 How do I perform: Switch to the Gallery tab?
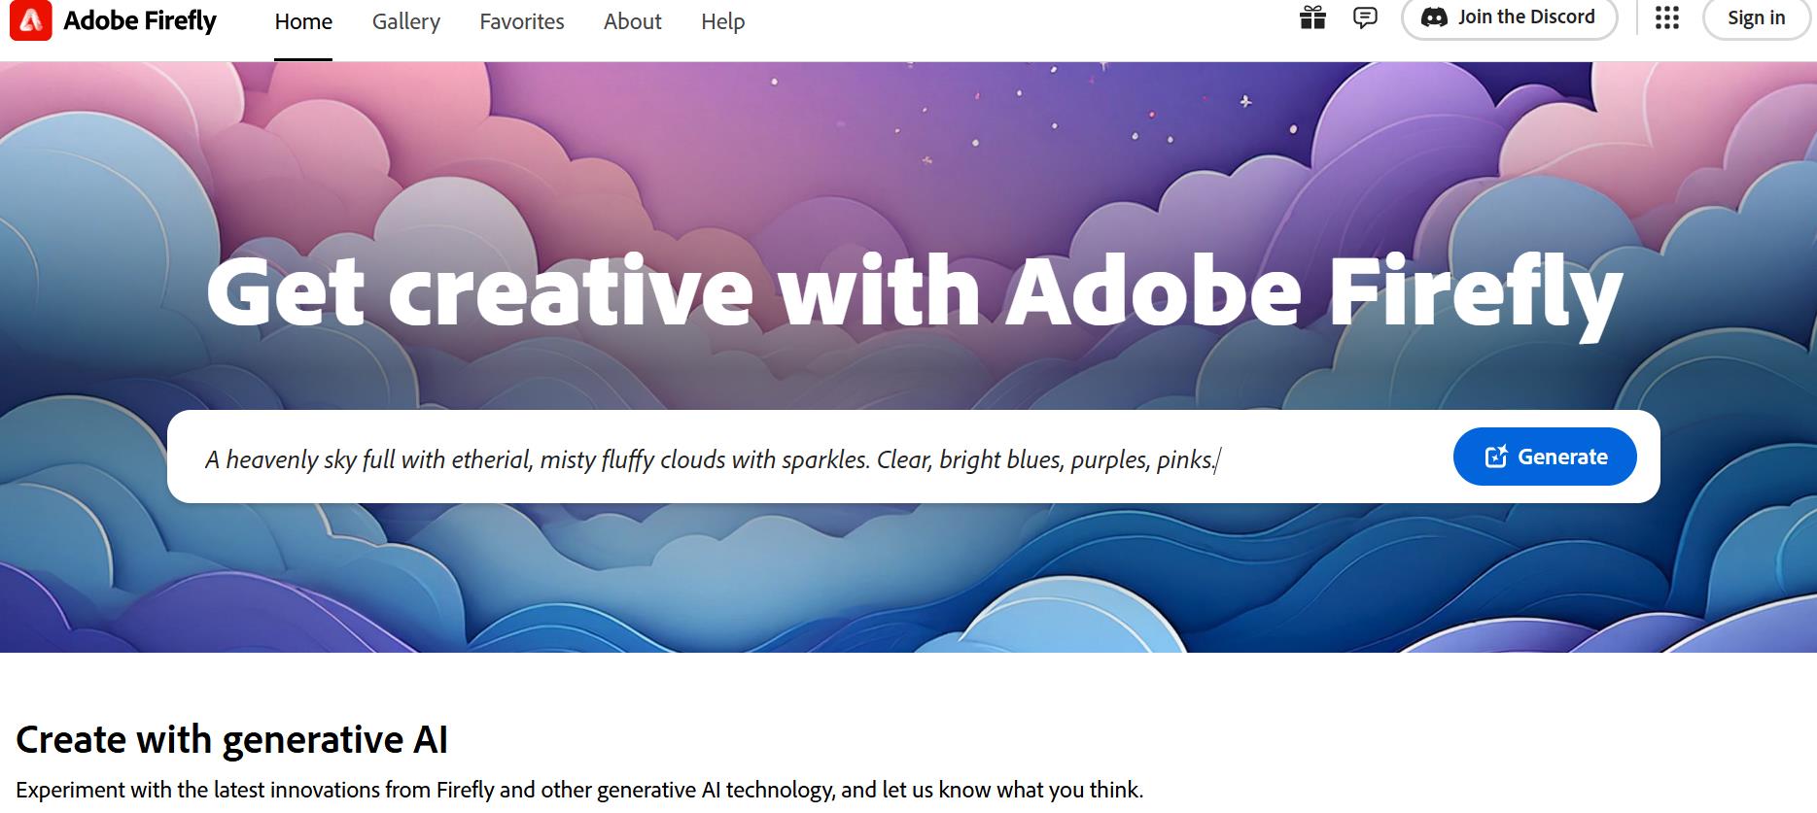point(405,21)
